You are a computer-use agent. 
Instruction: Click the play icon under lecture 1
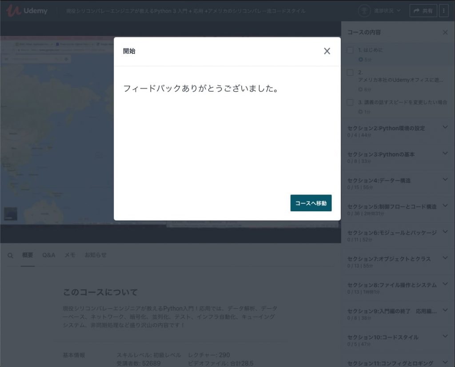361,59
